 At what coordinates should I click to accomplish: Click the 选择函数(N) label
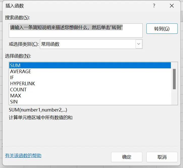pyautogui.click(x=18, y=56)
